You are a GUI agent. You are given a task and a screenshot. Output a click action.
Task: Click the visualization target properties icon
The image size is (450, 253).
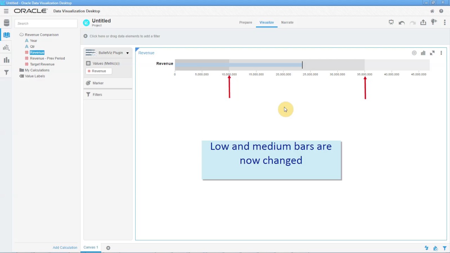pos(414,53)
